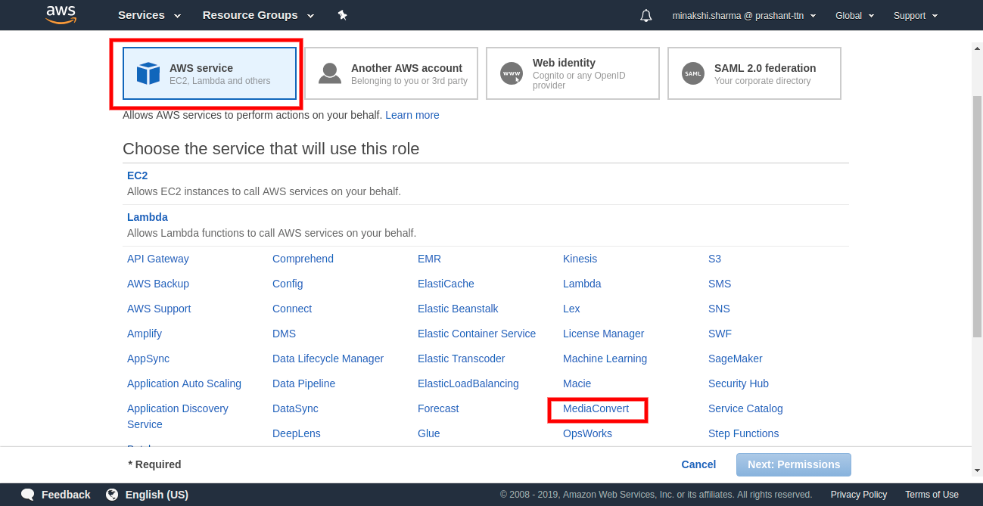This screenshot has width=983, height=506.
Task: Choose Web identity trusted entity card
Action: point(573,73)
